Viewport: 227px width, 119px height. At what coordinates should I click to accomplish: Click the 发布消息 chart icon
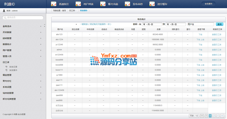127,4
